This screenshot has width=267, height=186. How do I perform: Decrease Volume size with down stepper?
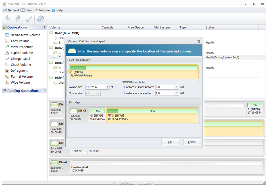(x=107, y=88)
